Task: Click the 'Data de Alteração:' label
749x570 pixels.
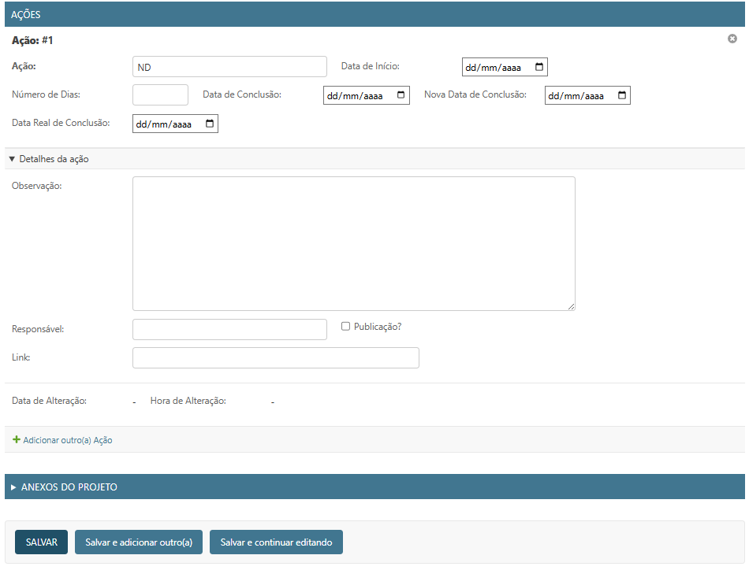Action: (x=49, y=401)
